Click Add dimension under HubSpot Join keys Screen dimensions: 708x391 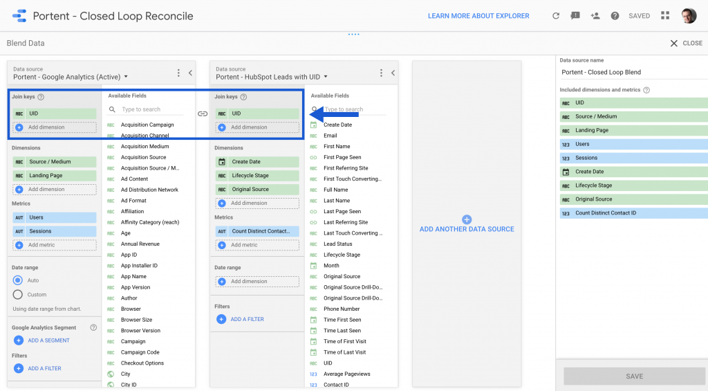pyautogui.click(x=257, y=127)
